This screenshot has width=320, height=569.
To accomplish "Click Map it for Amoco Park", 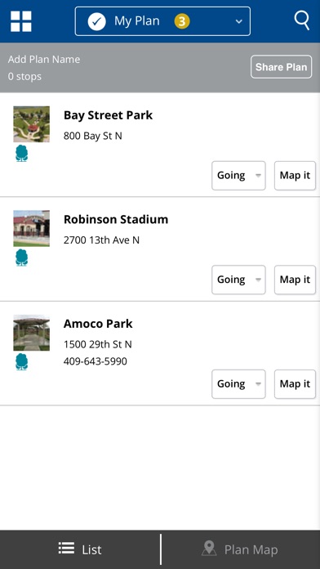I will pos(295,384).
